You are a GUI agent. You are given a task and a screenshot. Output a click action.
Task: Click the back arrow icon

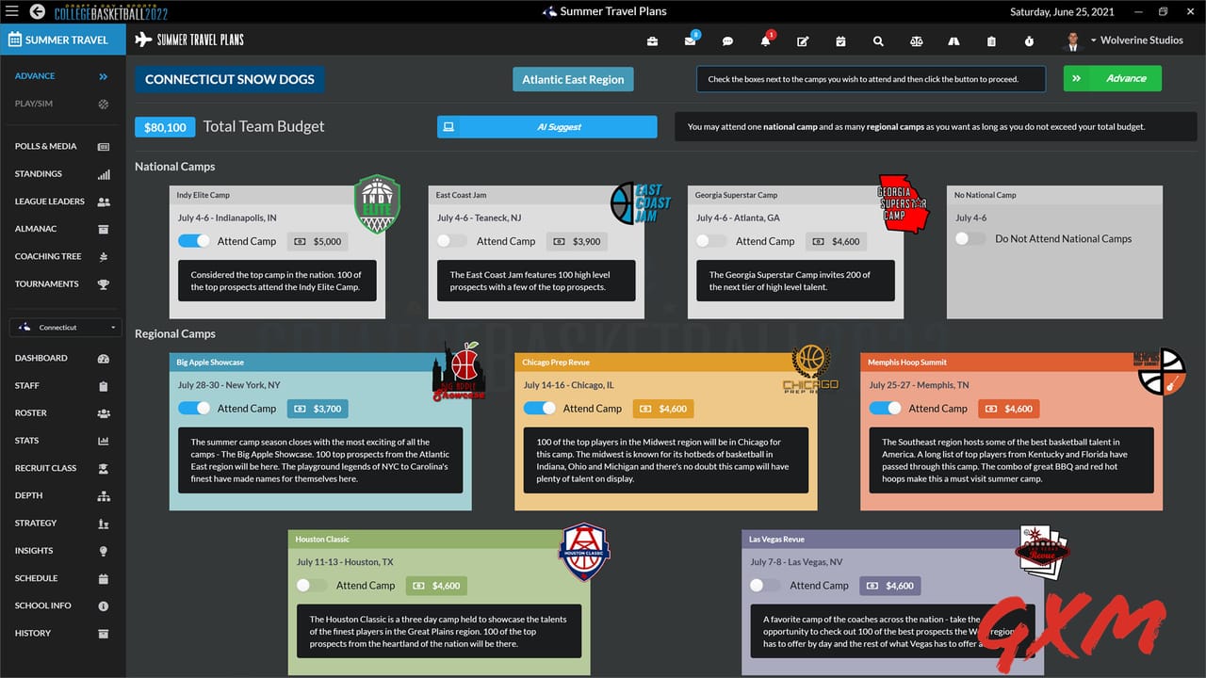[37, 12]
